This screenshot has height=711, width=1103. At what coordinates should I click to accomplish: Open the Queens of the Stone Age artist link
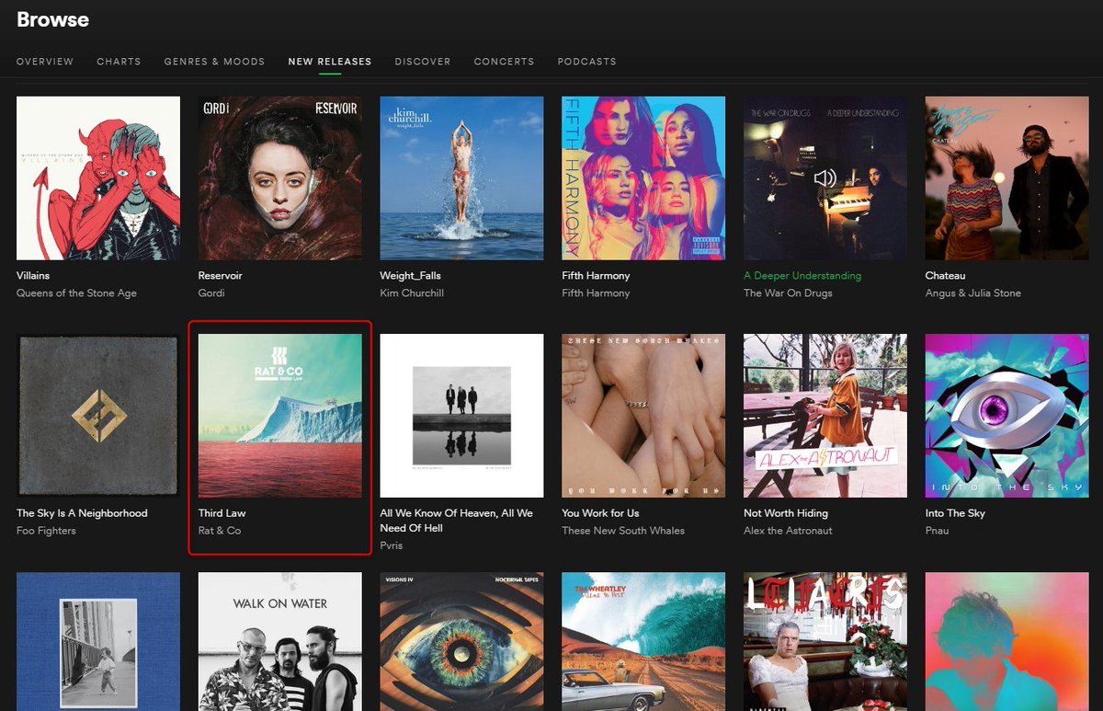pos(76,293)
